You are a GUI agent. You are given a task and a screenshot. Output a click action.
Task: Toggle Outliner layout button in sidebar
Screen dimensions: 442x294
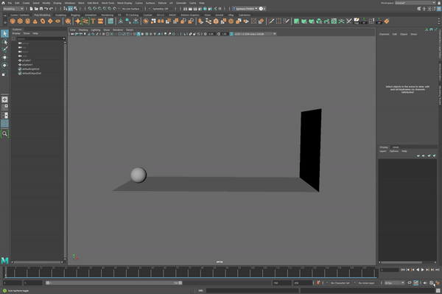click(5, 124)
